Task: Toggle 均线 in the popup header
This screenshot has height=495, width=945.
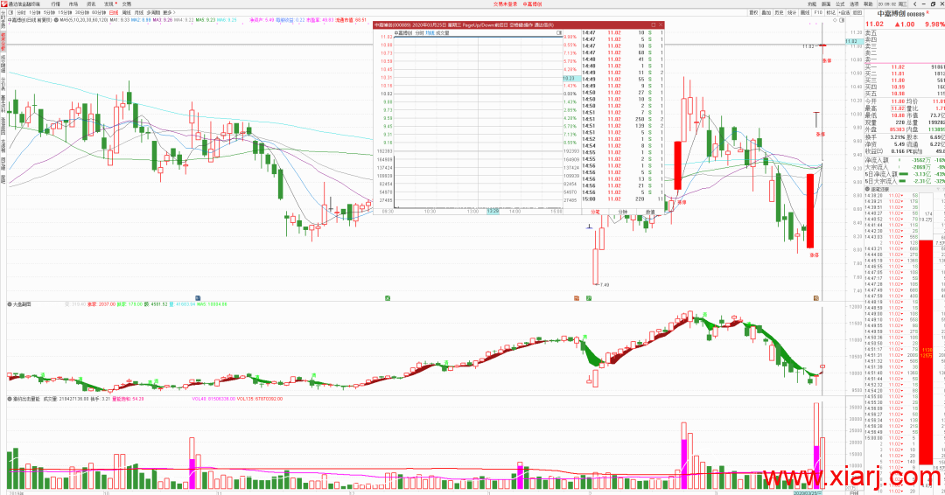Action: tap(430, 33)
